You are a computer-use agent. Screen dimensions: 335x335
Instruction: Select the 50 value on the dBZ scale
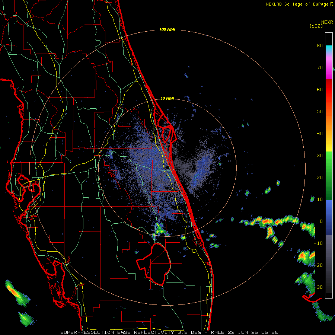pos(320,112)
